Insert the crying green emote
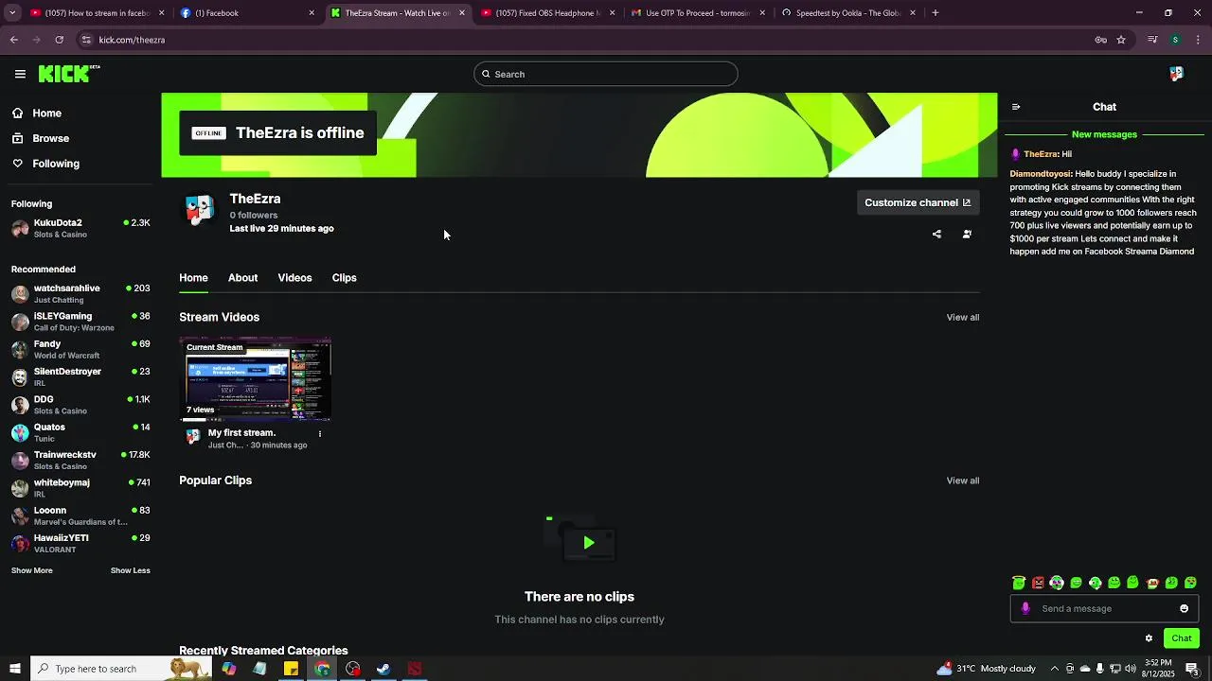The height and width of the screenshot is (681, 1212). click(x=1190, y=583)
